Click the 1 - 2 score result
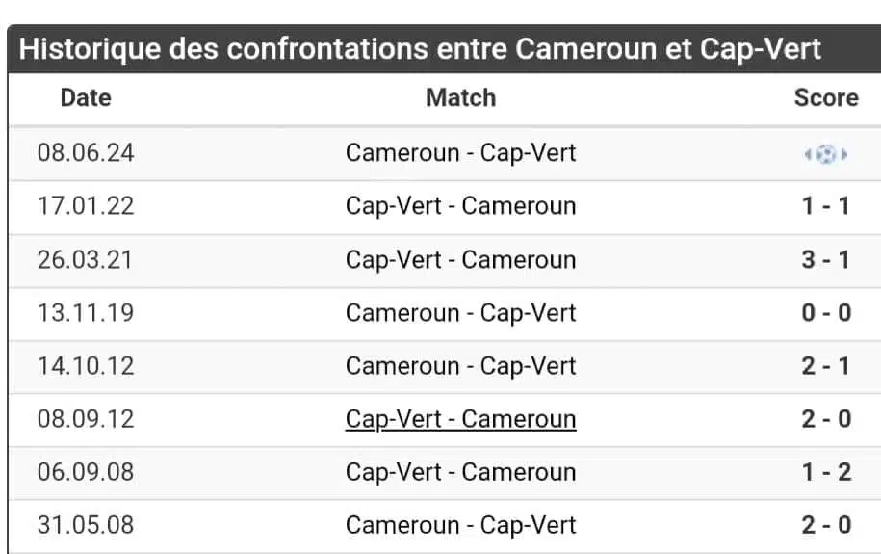881x554 pixels. (x=826, y=472)
